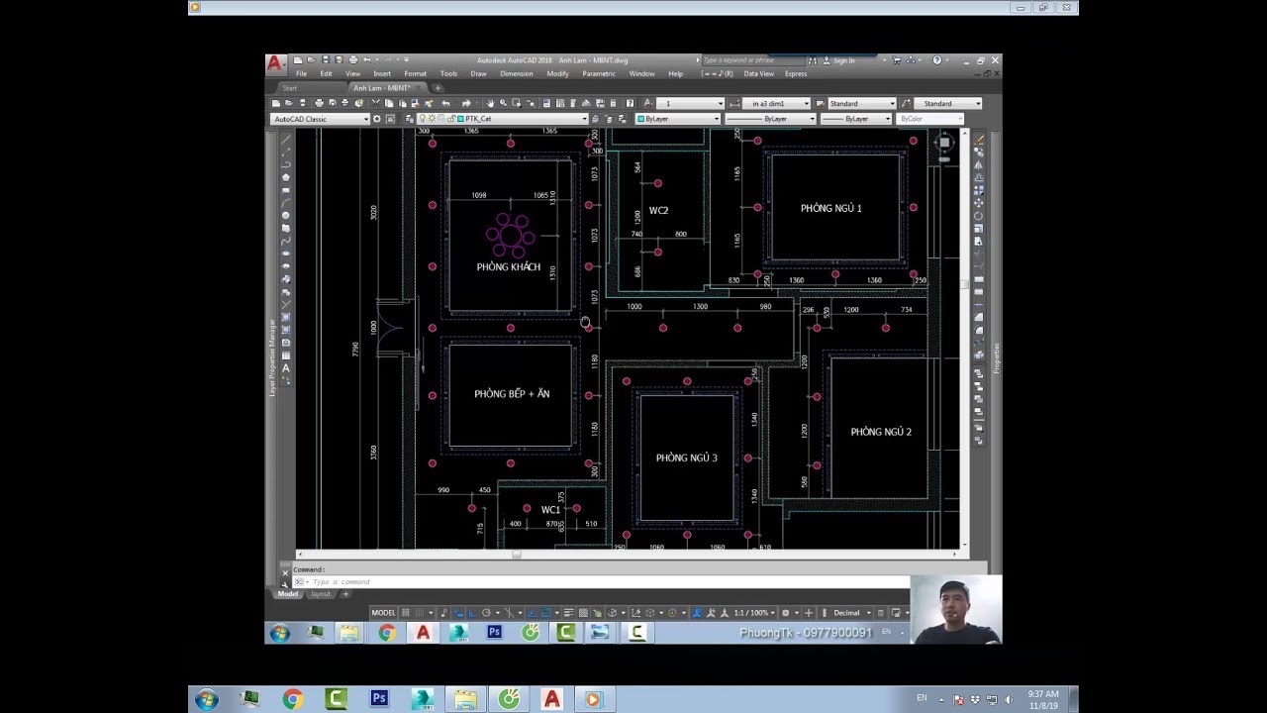Select the Multiline Text tool (A icon)
Image resolution: width=1267 pixels, height=713 pixels.
click(286, 368)
